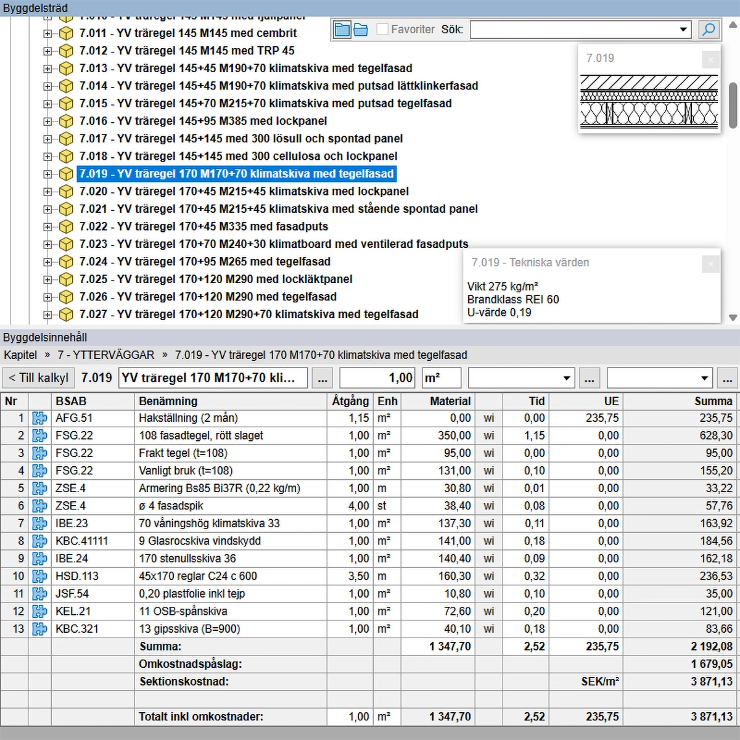Click 7 - YTTERVÄGGAR in the breadcrumb

[106, 355]
